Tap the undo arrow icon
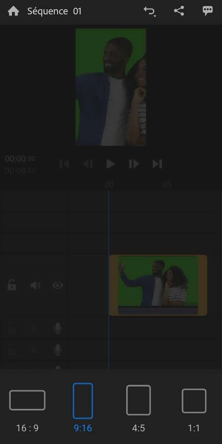This screenshot has width=222, height=444. point(149,12)
